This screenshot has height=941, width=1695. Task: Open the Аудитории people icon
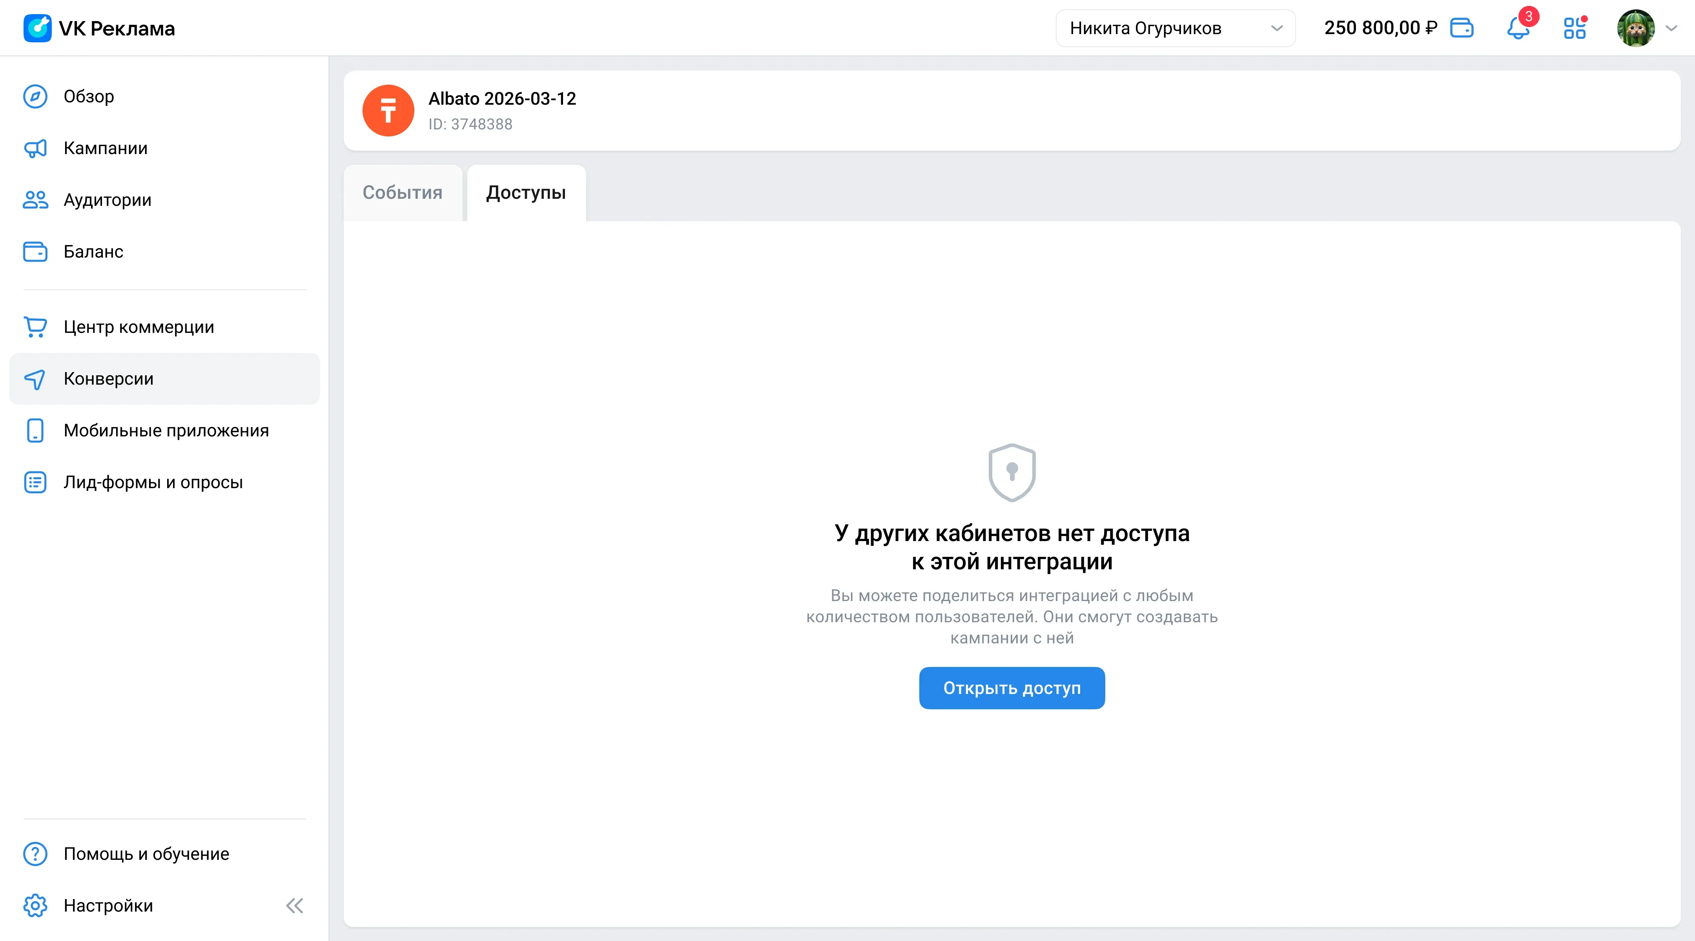click(36, 200)
